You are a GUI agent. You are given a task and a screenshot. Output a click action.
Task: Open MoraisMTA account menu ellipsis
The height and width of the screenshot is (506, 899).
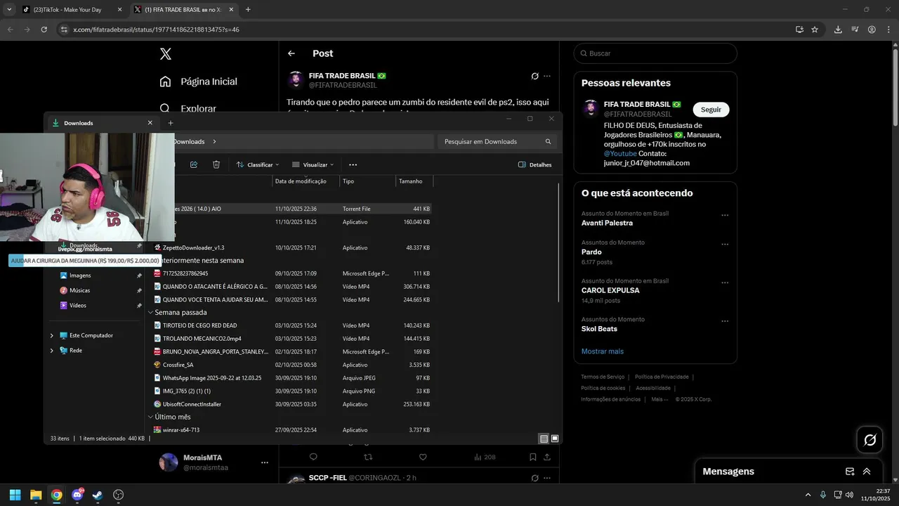point(265,462)
